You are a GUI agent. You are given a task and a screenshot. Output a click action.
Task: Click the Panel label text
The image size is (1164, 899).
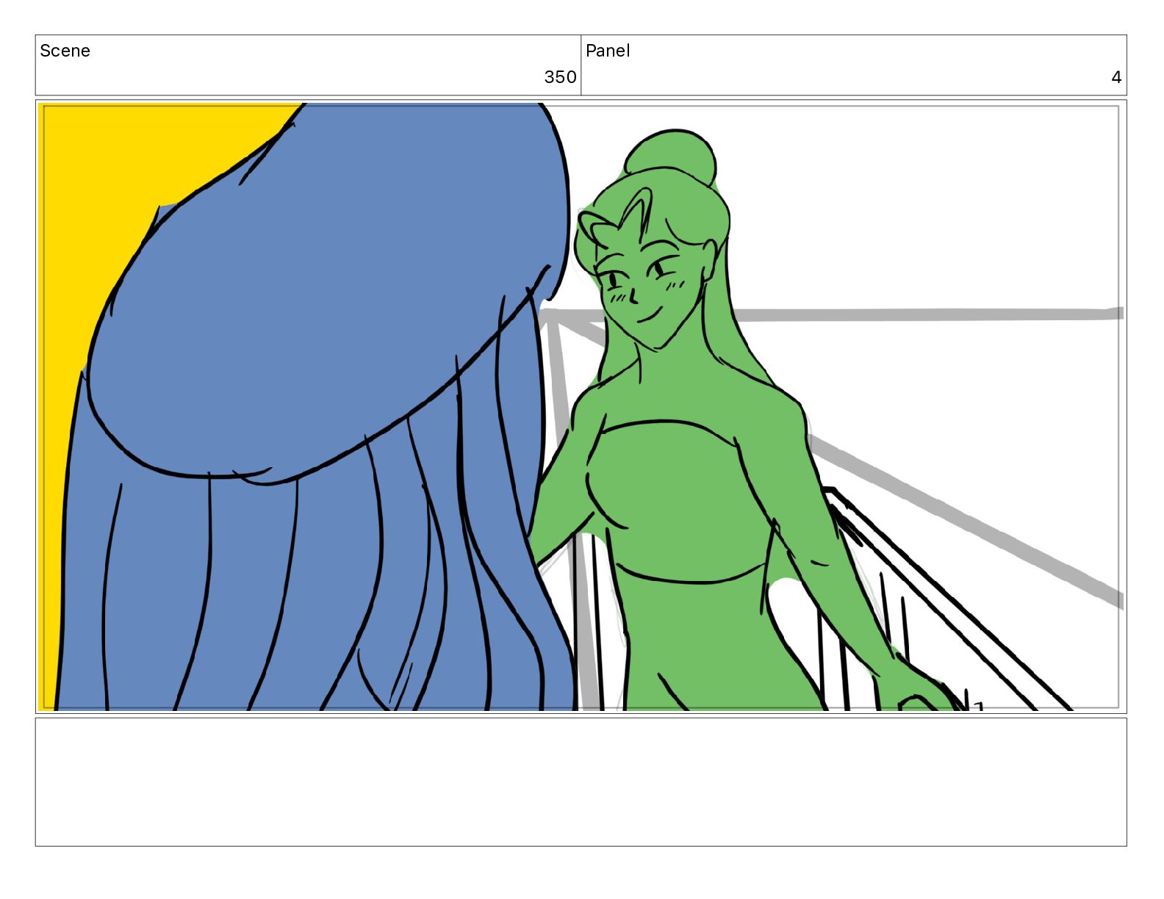click(x=608, y=51)
